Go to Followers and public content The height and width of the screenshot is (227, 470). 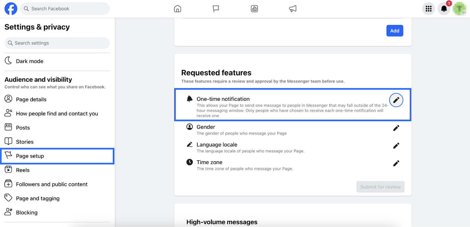[x=52, y=184]
